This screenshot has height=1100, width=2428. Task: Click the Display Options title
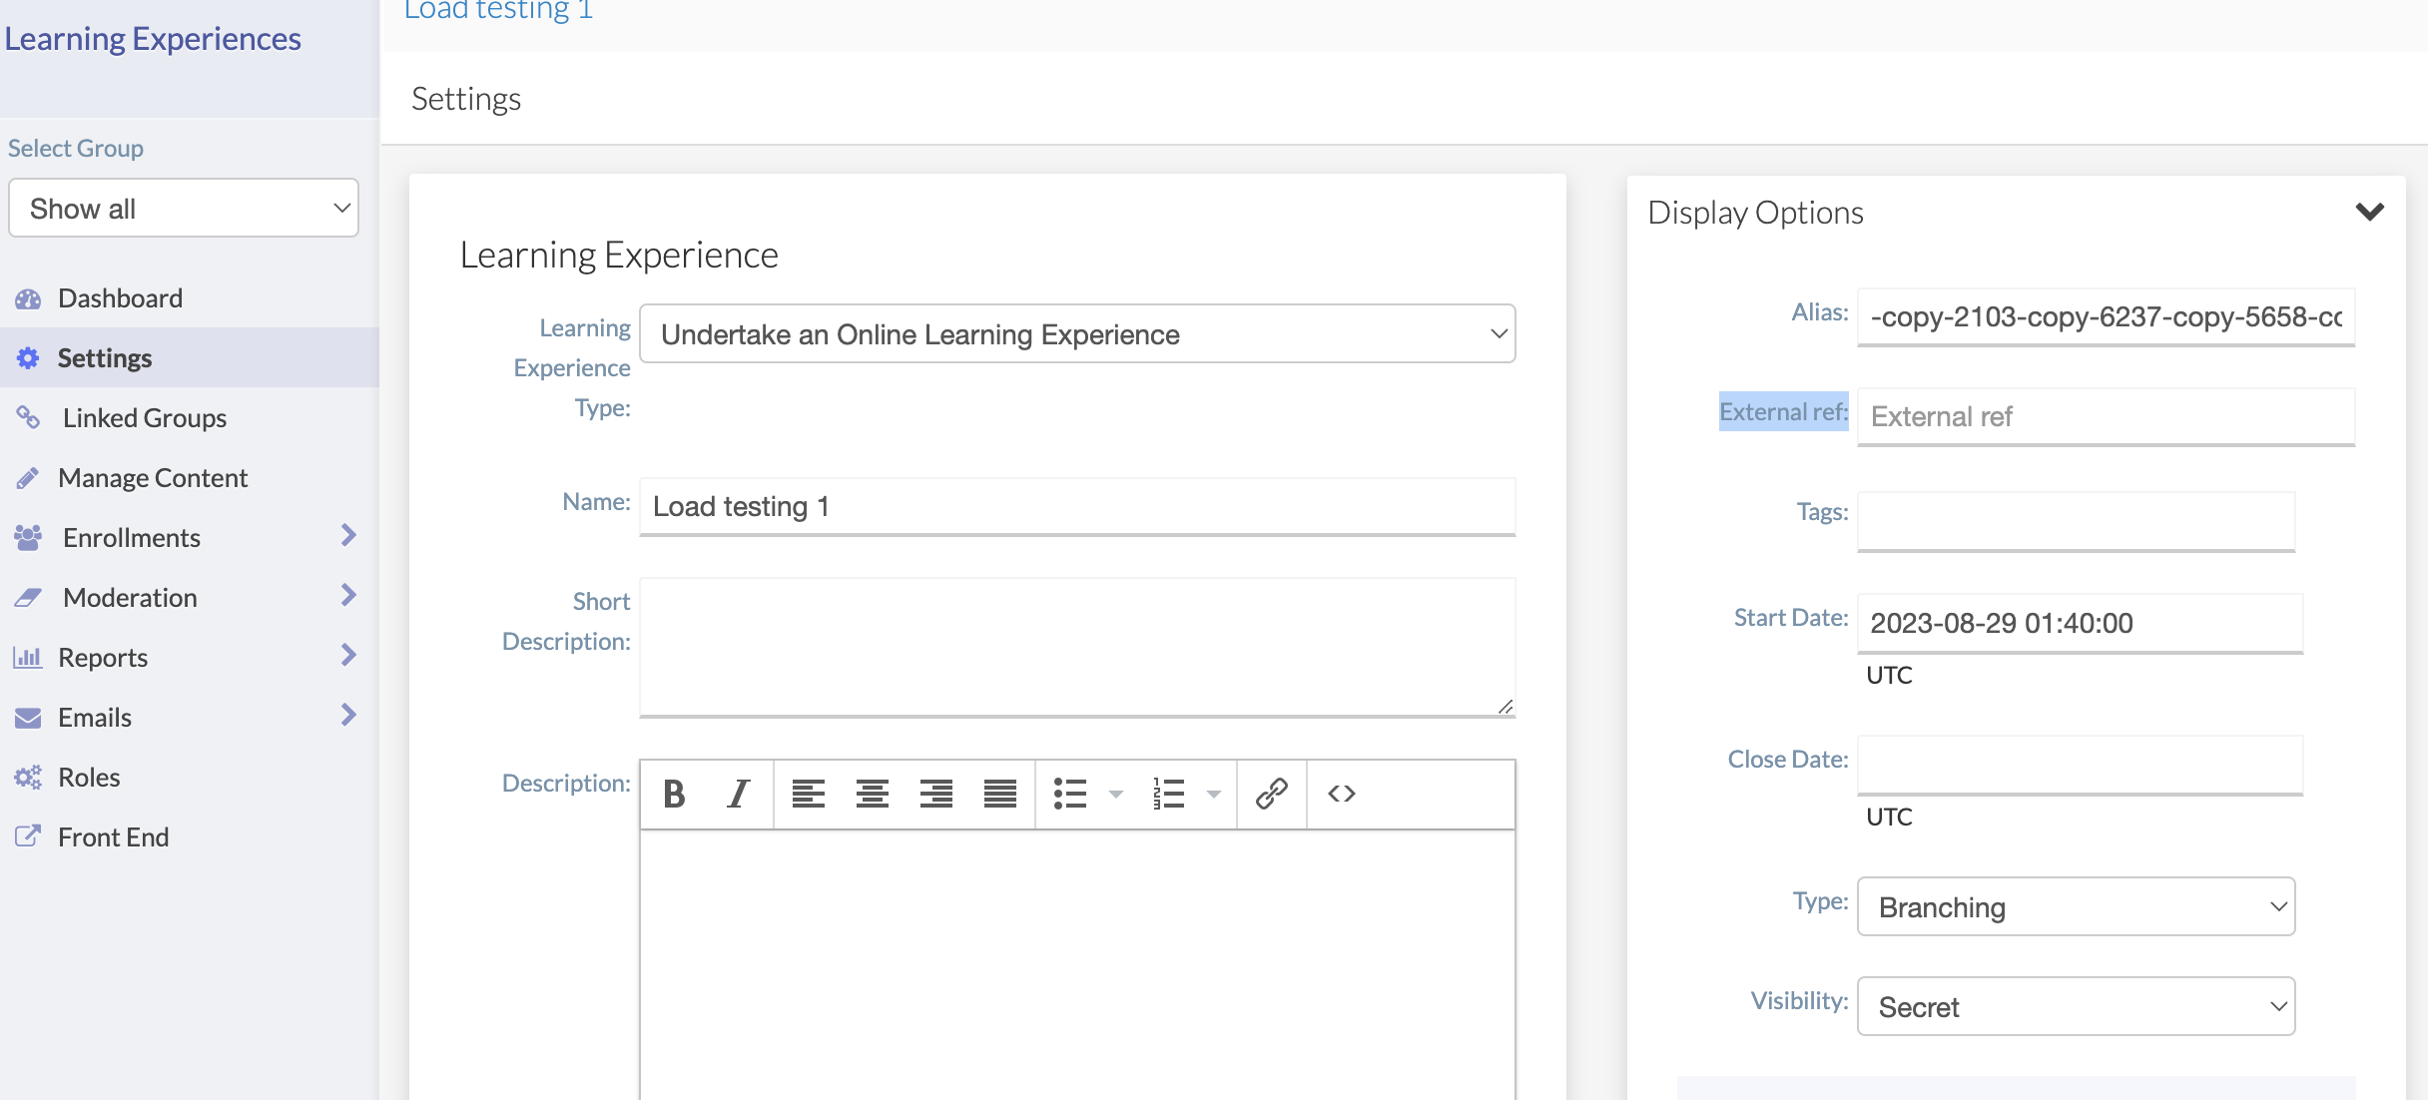1755,213
